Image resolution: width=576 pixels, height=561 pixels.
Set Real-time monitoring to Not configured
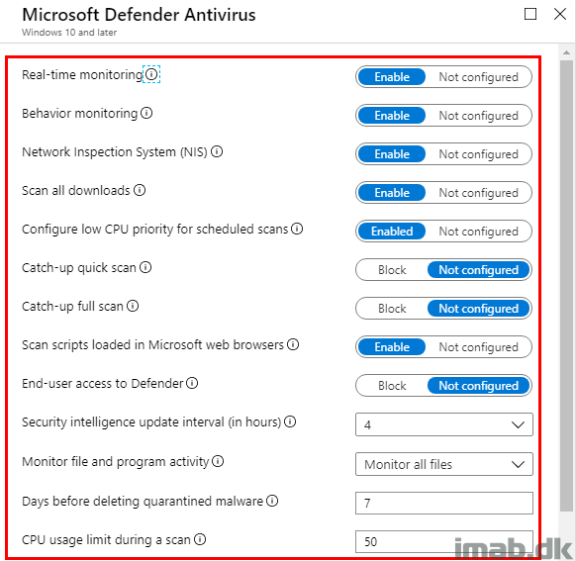pyautogui.click(x=478, y=77)
